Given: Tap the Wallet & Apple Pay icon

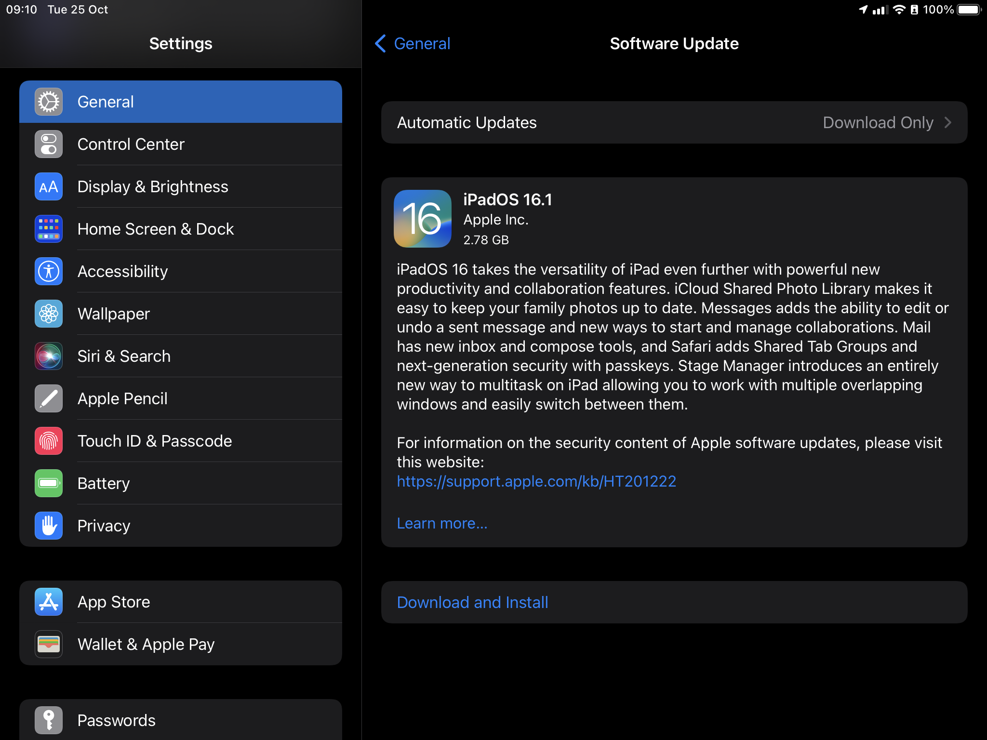Looking at the screenshot, I should pyautogui.click(x=49, y=644).
